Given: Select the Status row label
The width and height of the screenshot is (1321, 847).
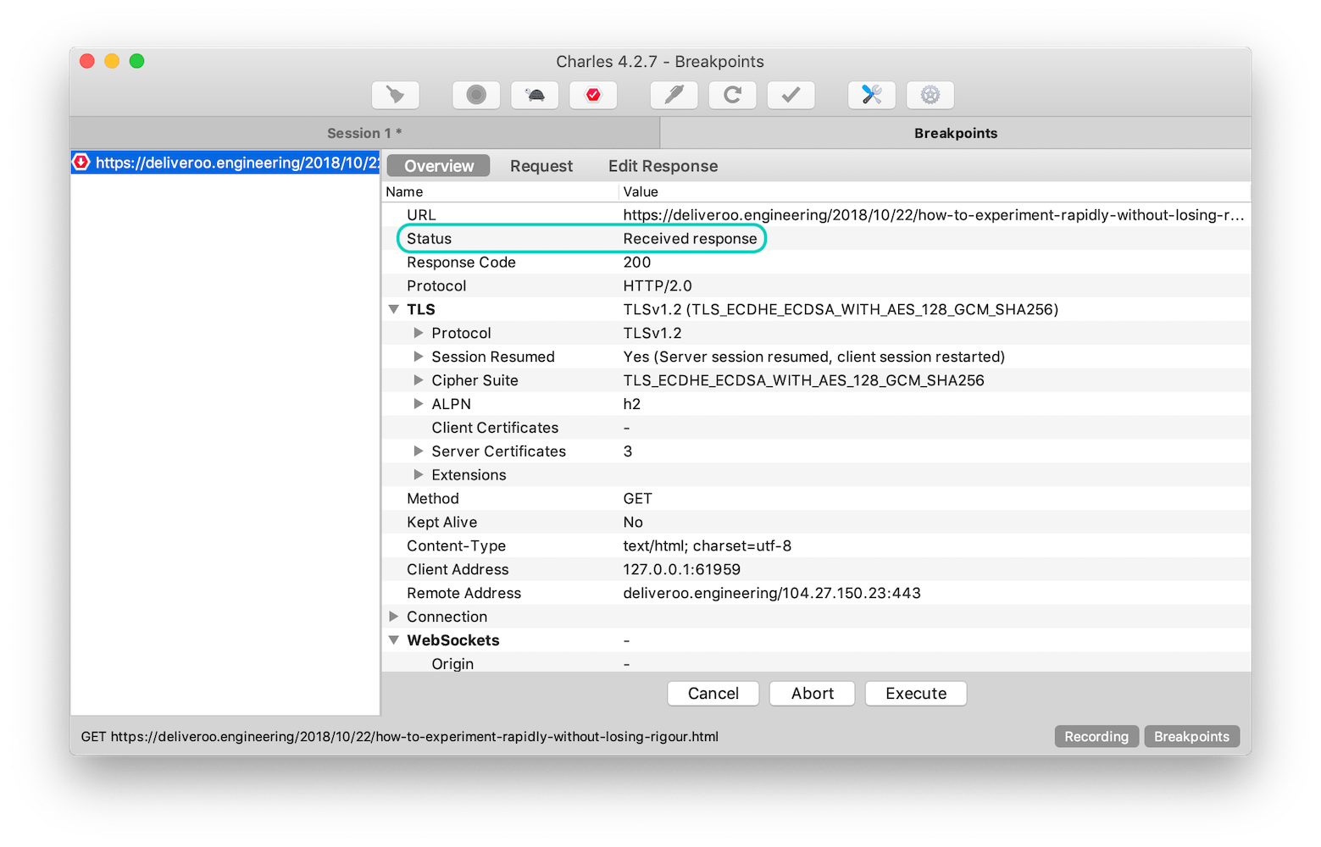Looking at the screenshot, I should click(x=429, y=239).
